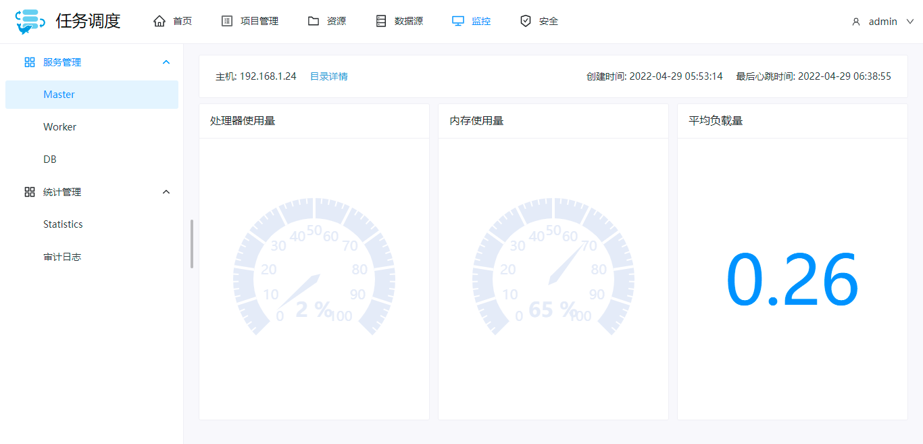Select DB in the sidebar
Viewport: 923px width, 444px height.
pos(50,159)
